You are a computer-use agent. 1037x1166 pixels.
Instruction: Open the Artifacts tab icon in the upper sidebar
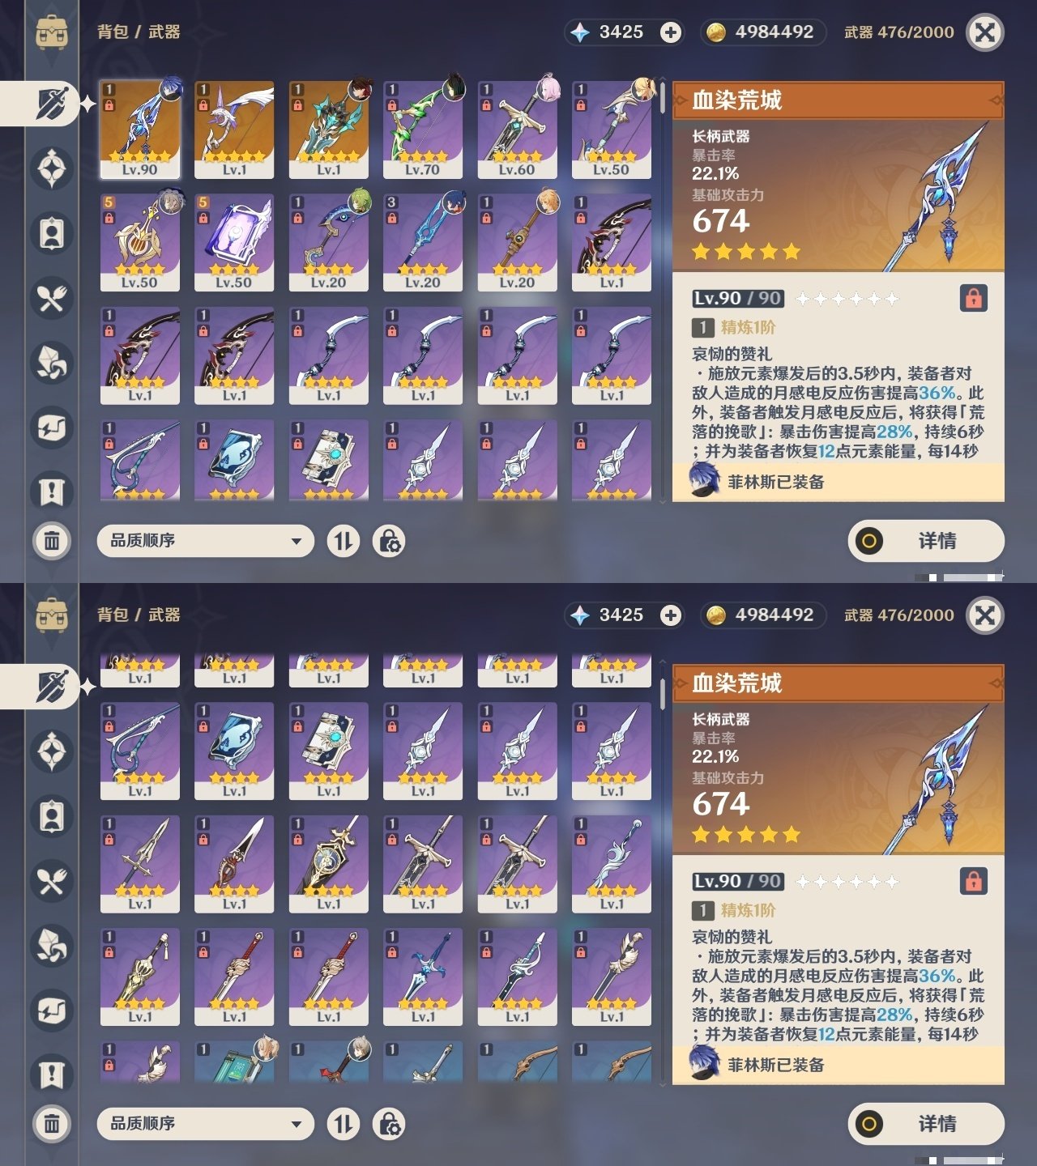tap(52, 168)
